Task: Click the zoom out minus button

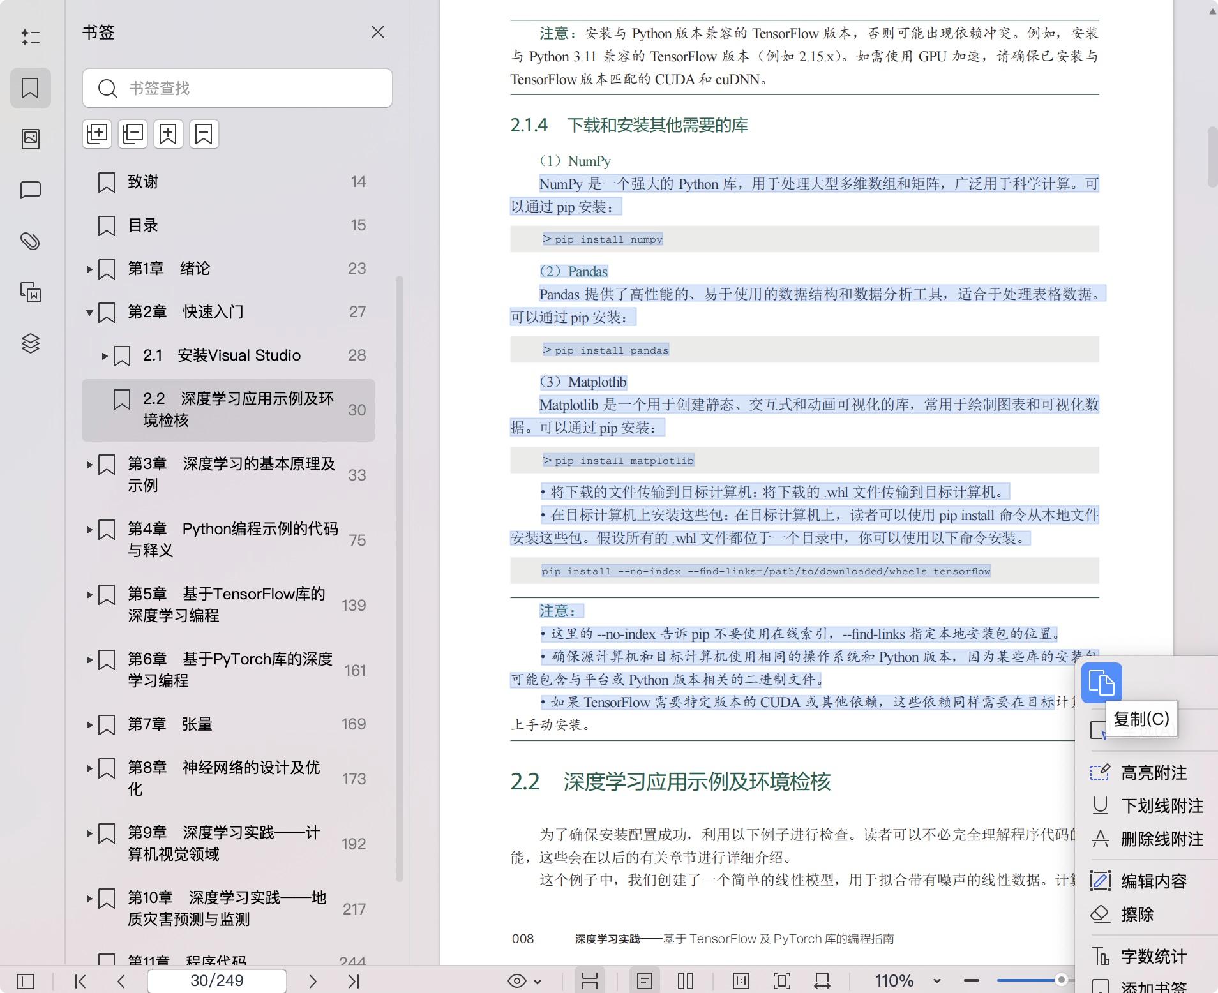Action: 972,981
